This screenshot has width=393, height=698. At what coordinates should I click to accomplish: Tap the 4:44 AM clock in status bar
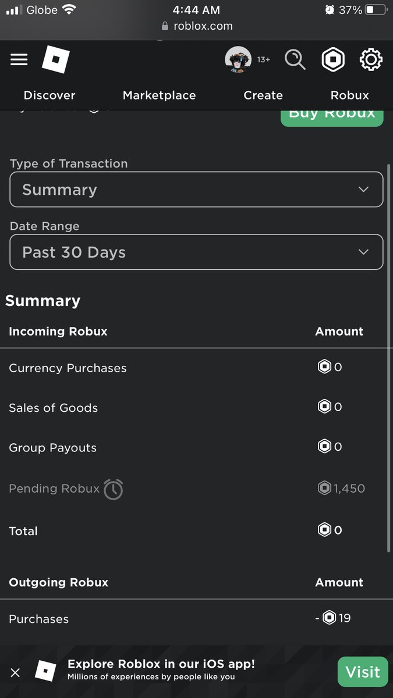(x=196, y=10)
